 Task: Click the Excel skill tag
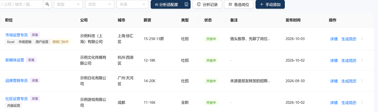[11, 42]
